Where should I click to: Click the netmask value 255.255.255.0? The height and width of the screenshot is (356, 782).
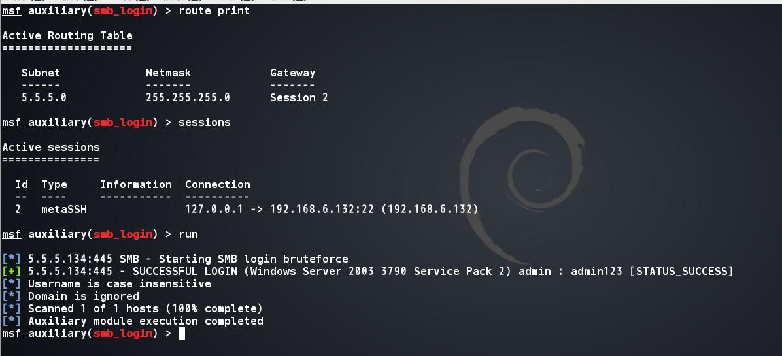tap(188, 97)
